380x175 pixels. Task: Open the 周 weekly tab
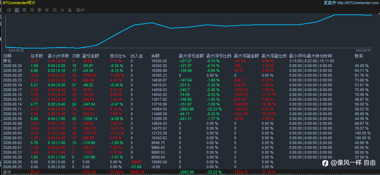[x=24, y=10]
